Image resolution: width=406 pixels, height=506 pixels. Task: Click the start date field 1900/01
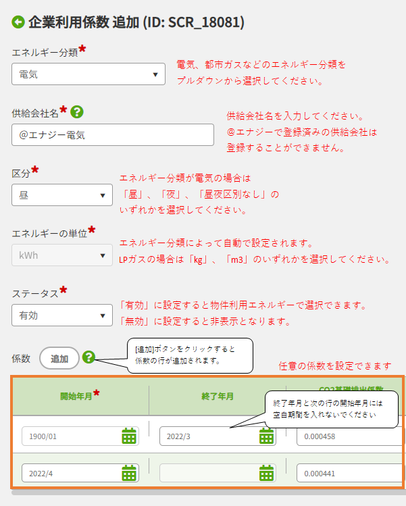click(x=80, y=436)
